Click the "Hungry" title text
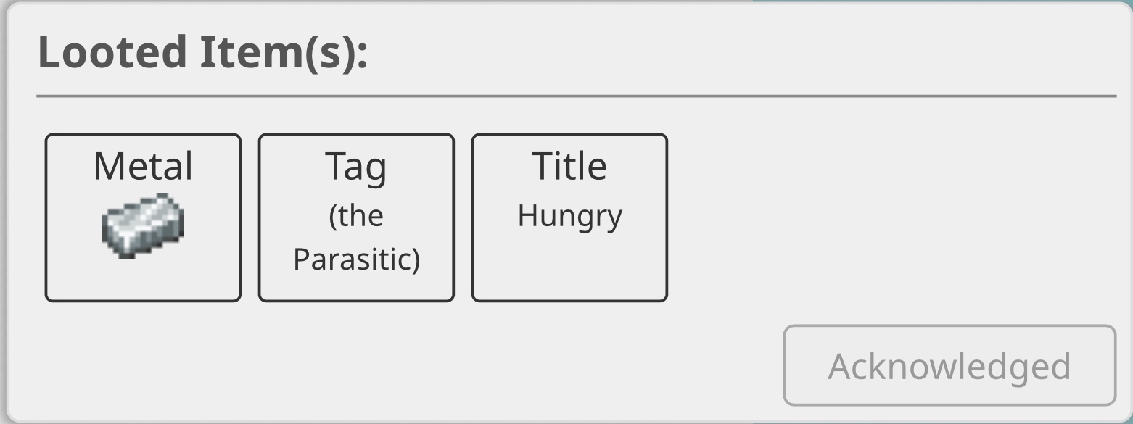The height and width of the screenshot is (424, 1133). click(x=569, y=216)
